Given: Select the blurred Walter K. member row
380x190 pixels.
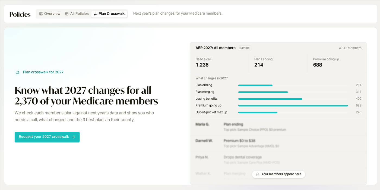Looking at the screenshot, I should 278,176.
